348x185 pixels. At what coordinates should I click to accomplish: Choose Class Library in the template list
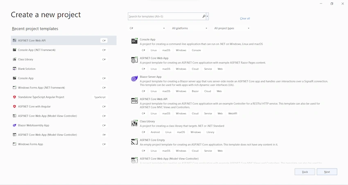click(x=147, y=121)
